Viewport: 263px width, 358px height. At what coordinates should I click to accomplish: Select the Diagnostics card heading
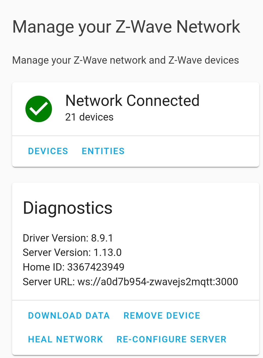(x=68, y=208)
